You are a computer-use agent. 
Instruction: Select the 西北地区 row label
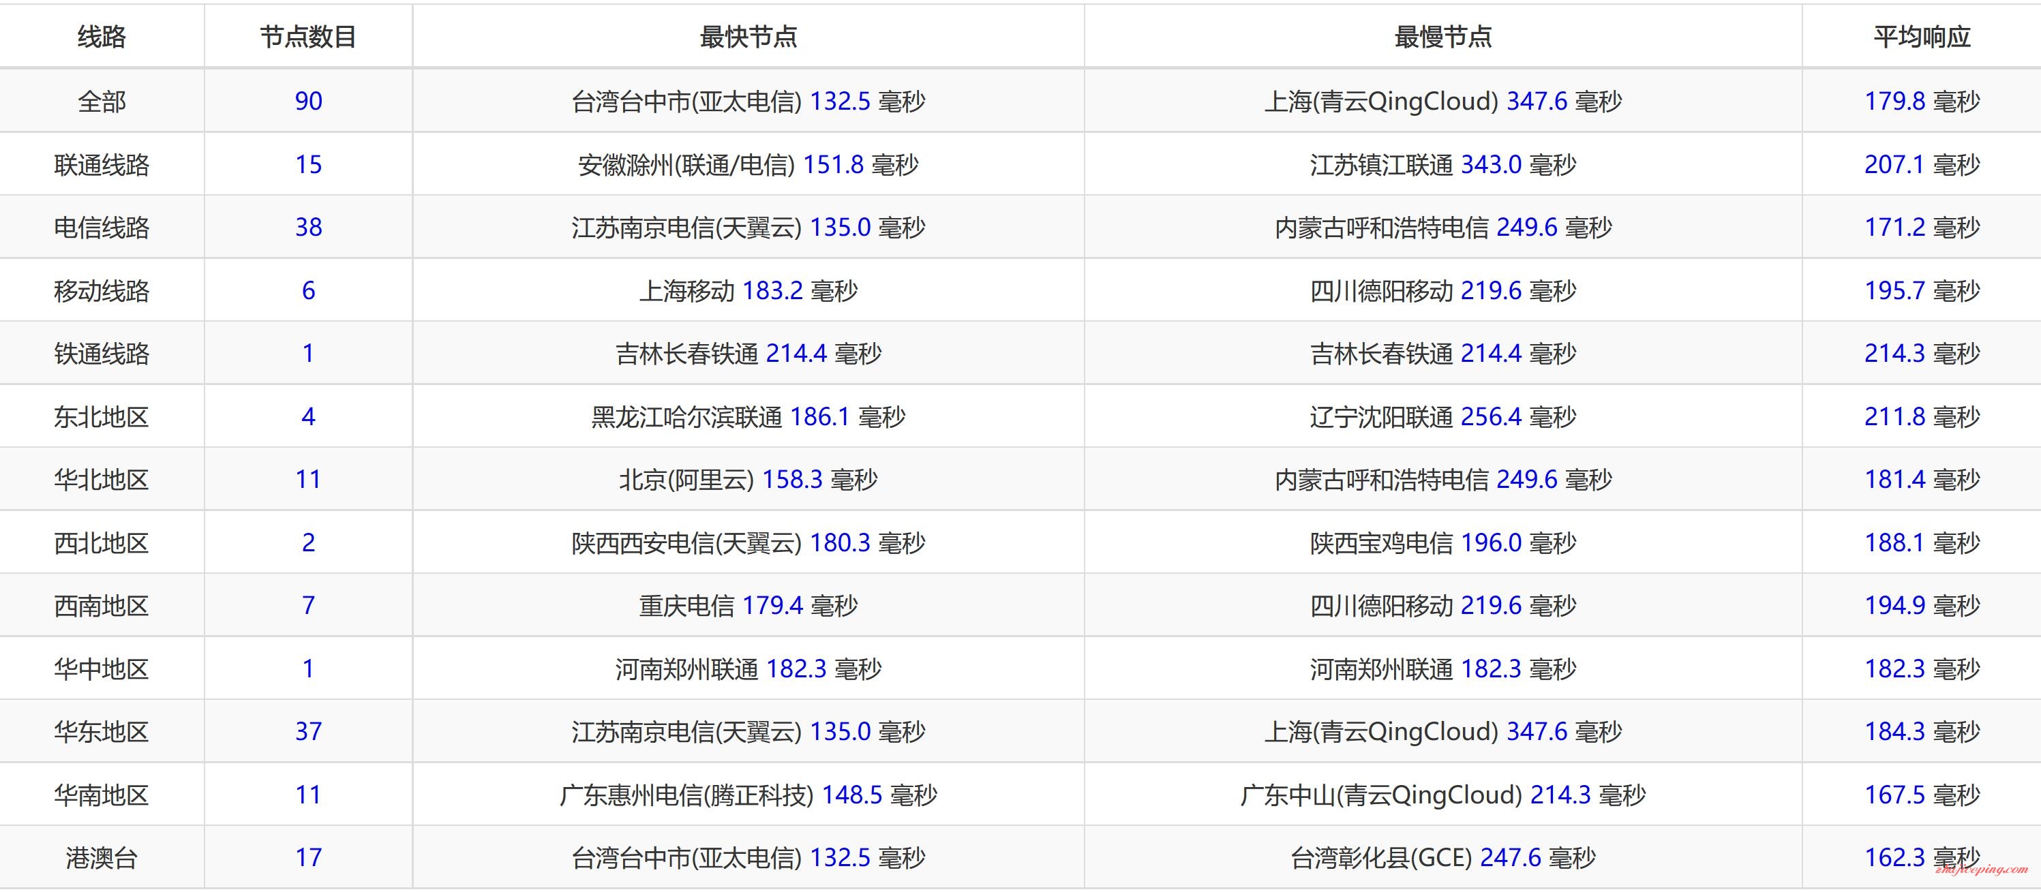[102, 542]
